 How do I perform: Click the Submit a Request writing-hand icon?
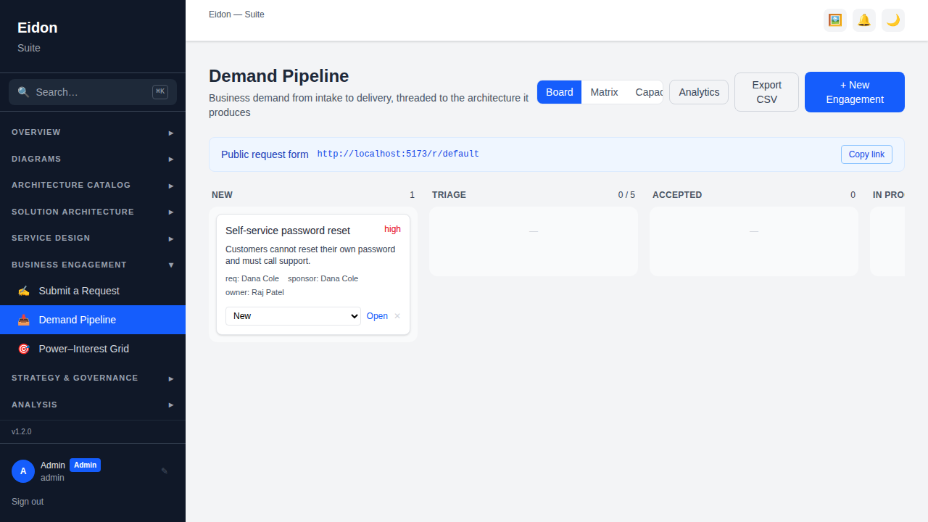pyautogui.click(x=24, y=291)
